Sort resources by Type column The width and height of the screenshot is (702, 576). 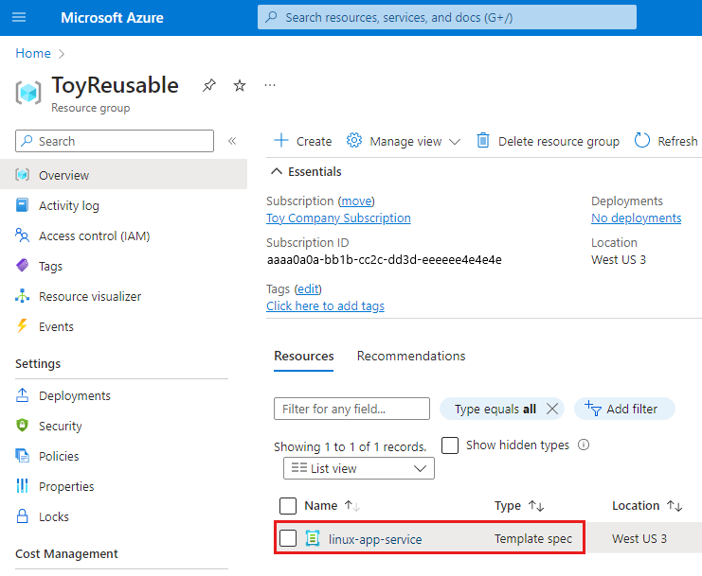click(519, 506)
